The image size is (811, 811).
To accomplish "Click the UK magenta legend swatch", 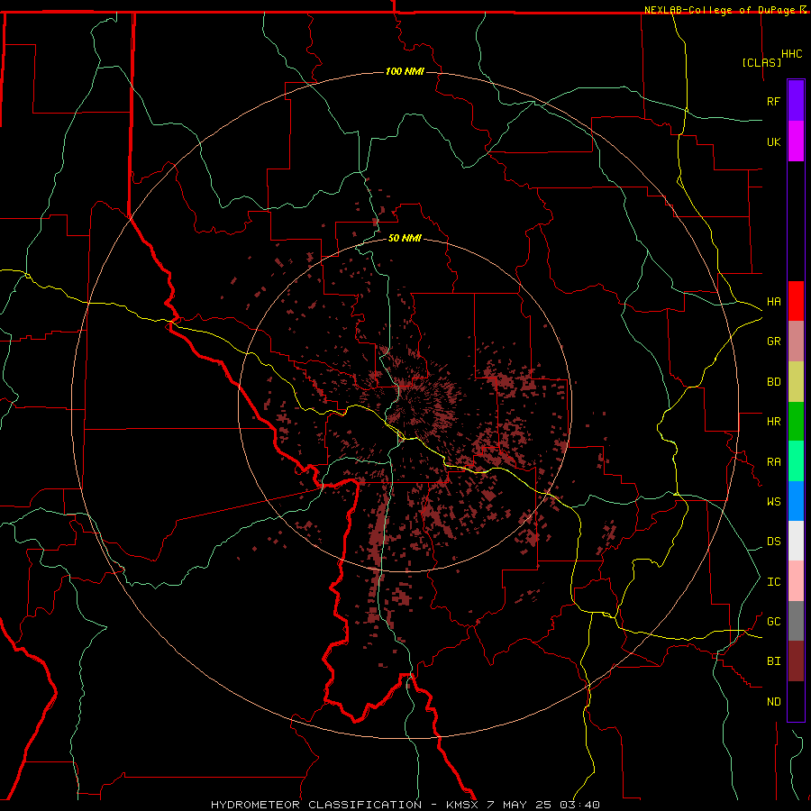I will tap(796, 141).
